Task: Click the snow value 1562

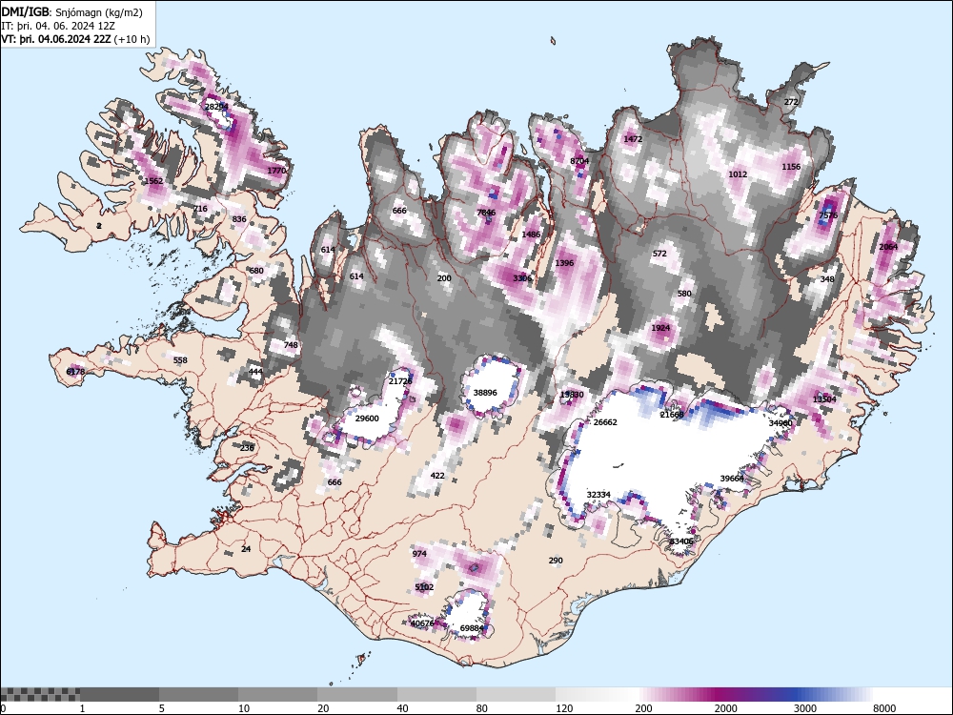Action: click(x=153, y=181)
